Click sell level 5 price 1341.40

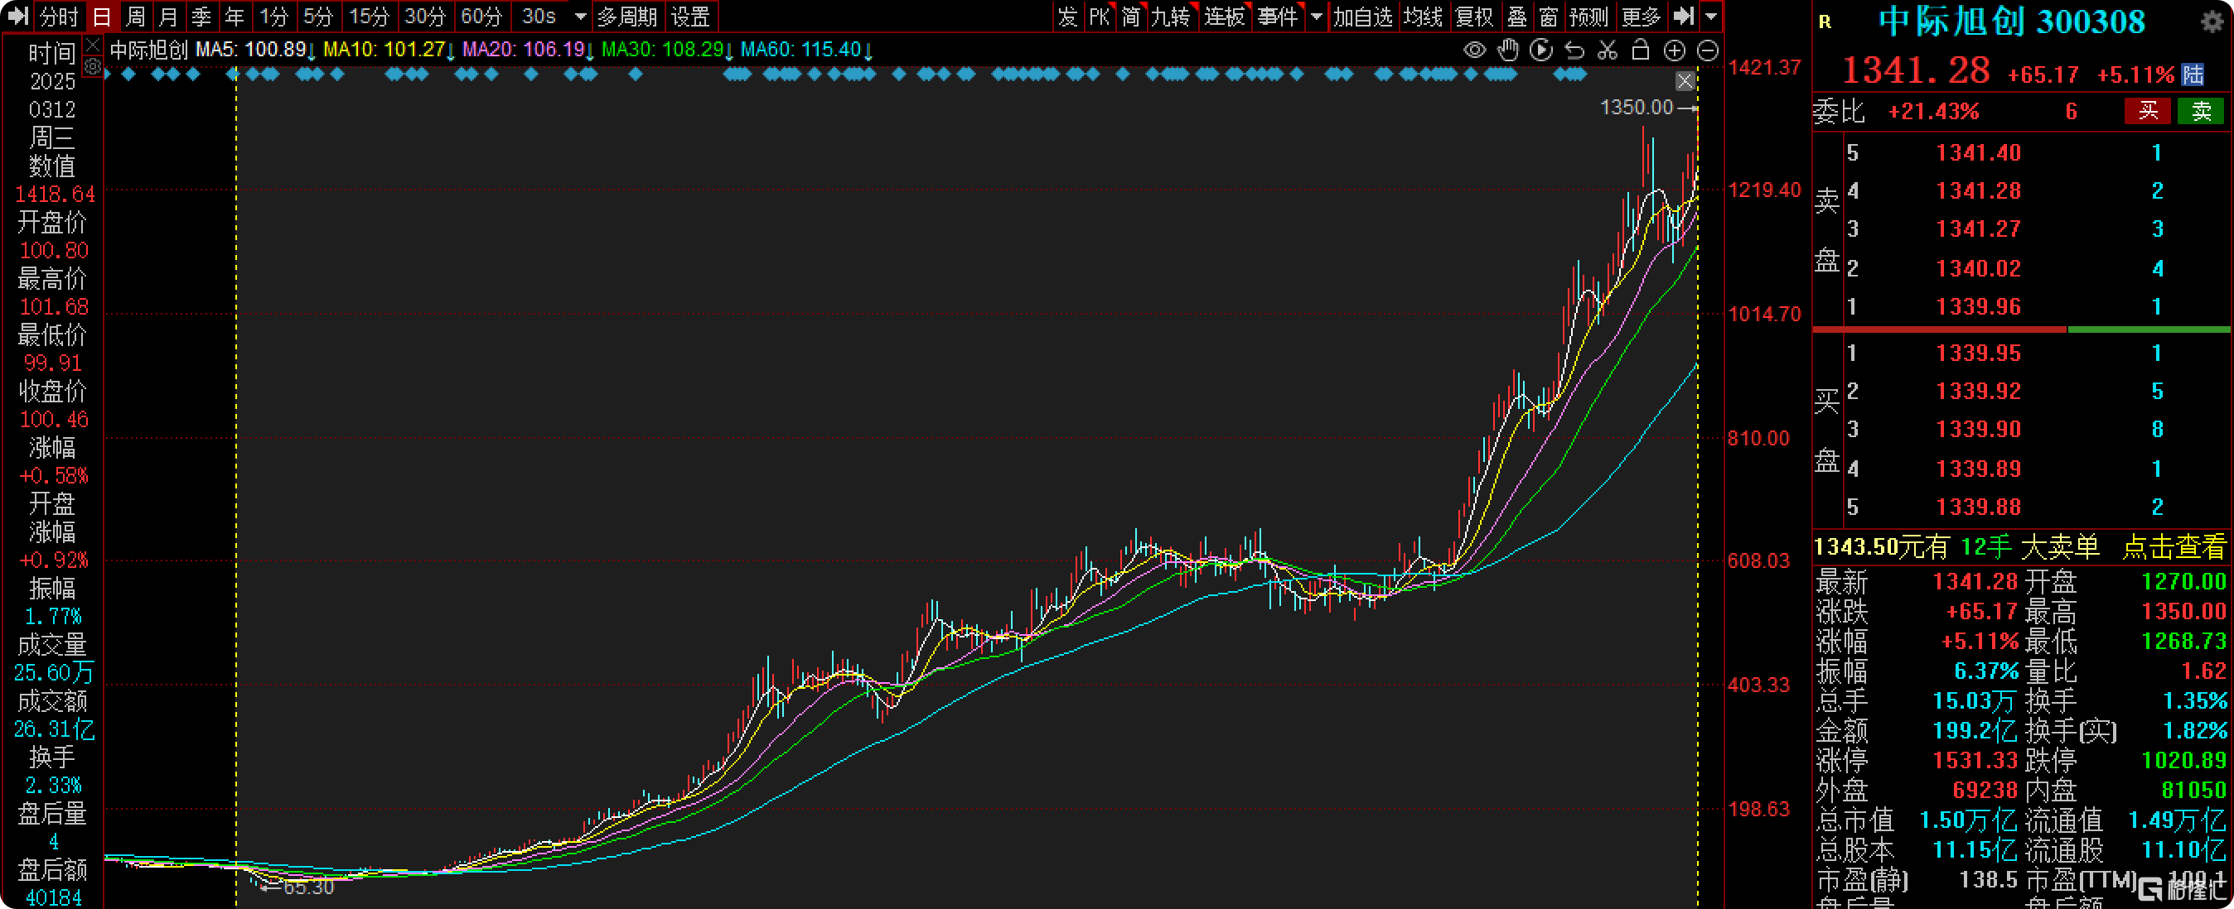(1978, 153)
